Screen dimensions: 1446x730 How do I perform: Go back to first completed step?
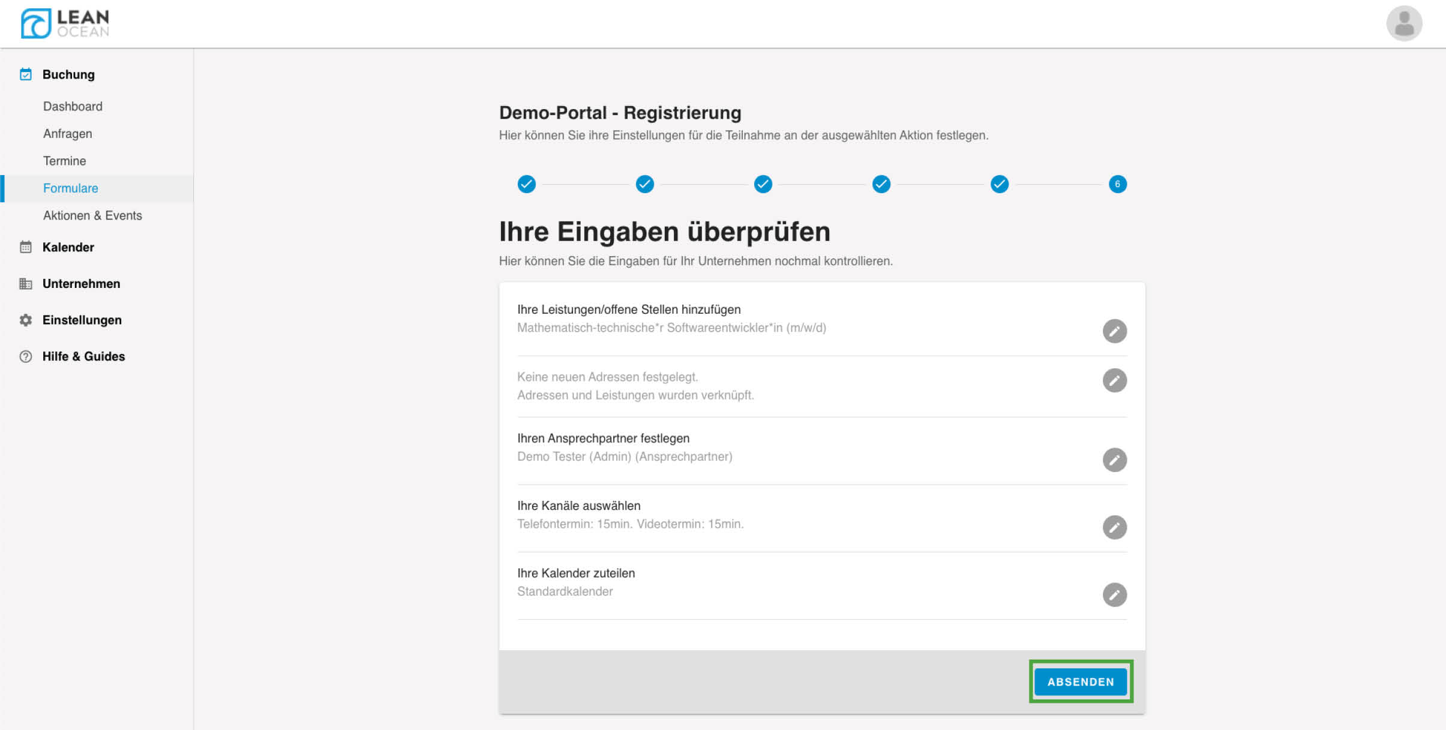pos(526,184)
